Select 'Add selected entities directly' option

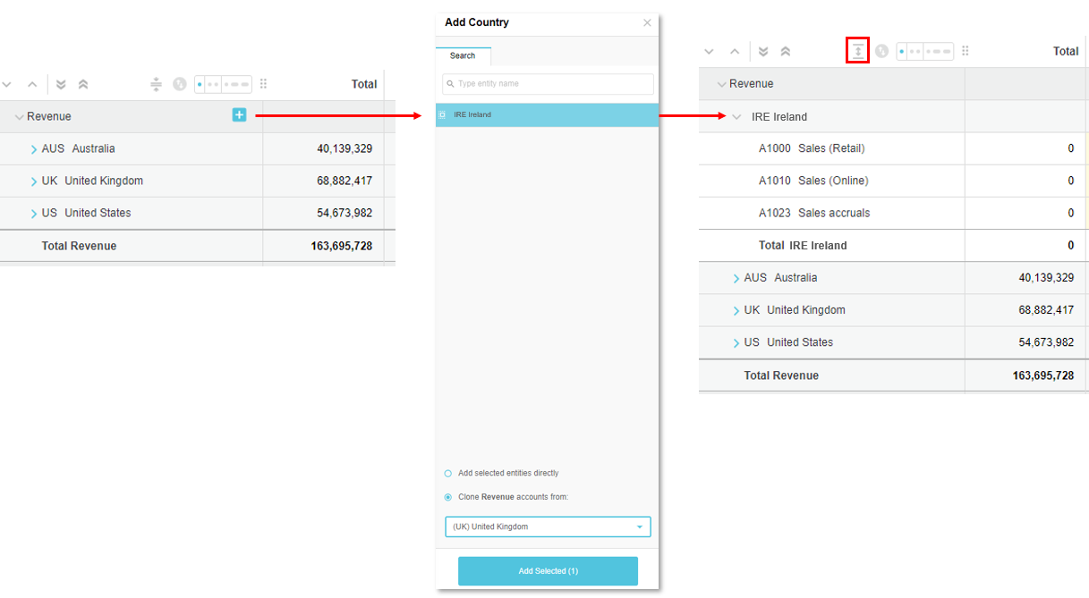[x=448, y=474]
